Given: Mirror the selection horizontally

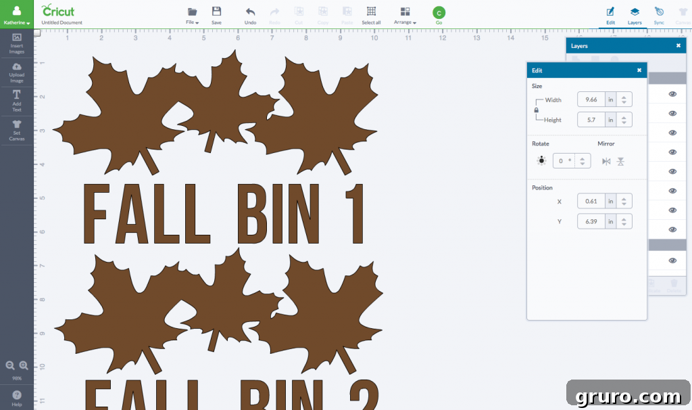Looking at the screenshot, I should click(x=606, y=161).
